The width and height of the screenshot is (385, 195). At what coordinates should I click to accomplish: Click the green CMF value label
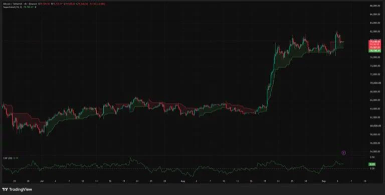pyautogui.click(x=372, y=164)
